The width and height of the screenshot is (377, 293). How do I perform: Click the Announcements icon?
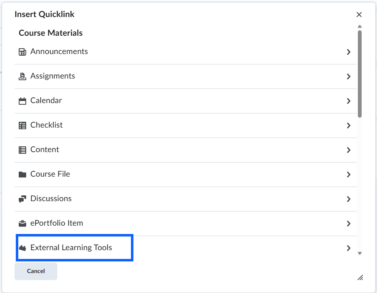pyautogui.click(x=22, y=52)
